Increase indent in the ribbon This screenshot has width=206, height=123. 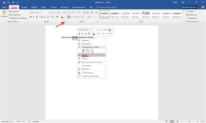pyautogui.click(x=88, y=12)
